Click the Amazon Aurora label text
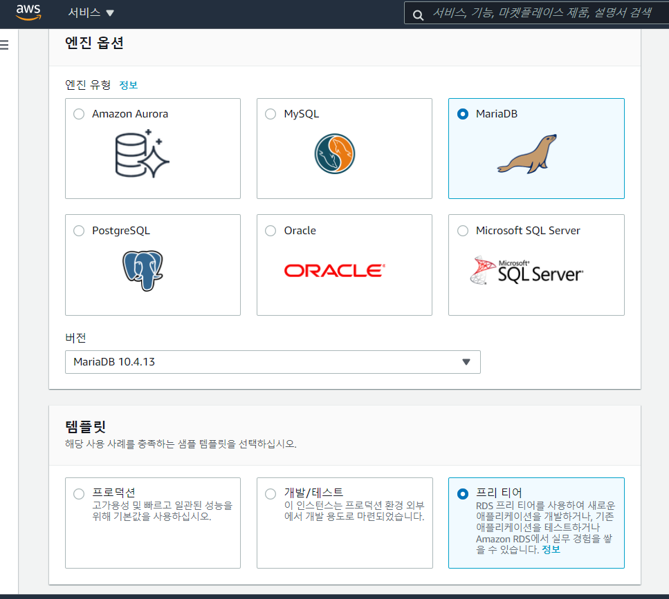Image resolution: width=669 pixels, height=599 pixels. pos(130,114)
